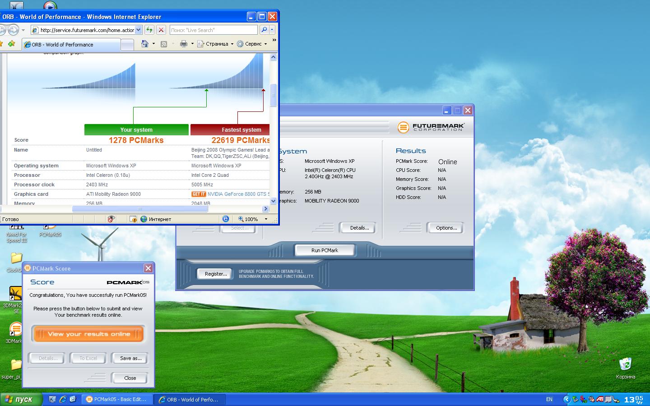The height and width of the screenshot is (406, 650).
Task: Click the Add to Favorites star-plus icon
Action: [x=12, y=44]
